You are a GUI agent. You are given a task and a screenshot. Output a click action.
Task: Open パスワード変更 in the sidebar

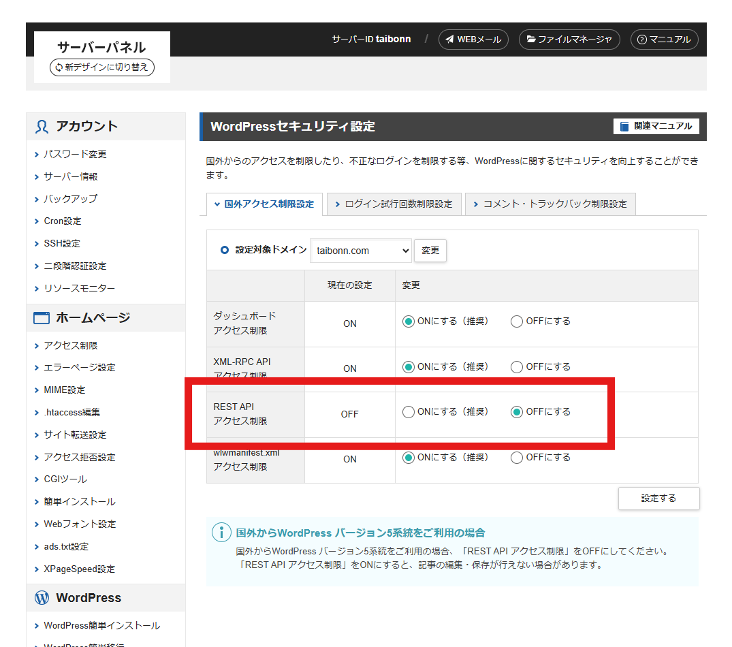(x=75, y=155)
